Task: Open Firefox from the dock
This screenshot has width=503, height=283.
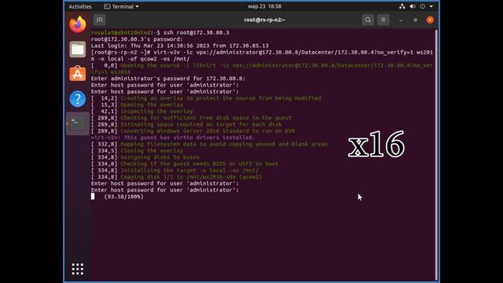Action: tap(78, 24)
